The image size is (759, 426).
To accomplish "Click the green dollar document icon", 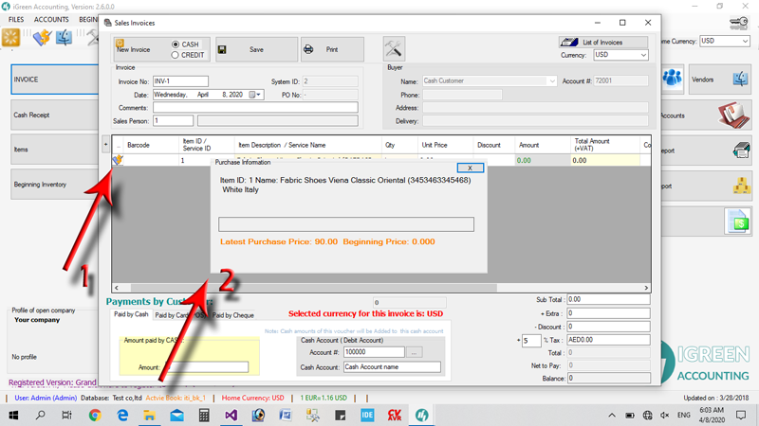I will (x=738, y=222).
